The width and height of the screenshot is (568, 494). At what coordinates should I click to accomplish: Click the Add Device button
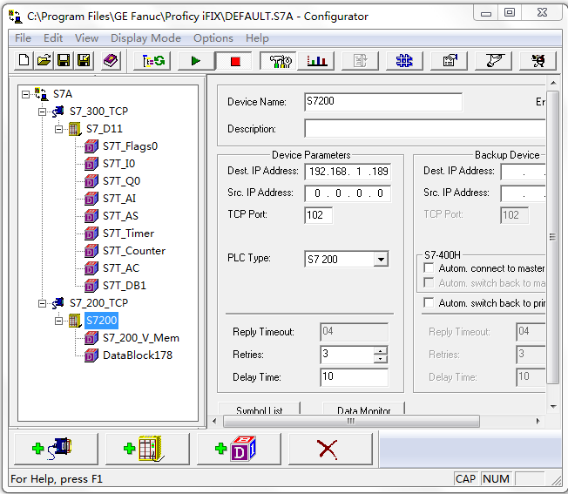coord(147,449)
